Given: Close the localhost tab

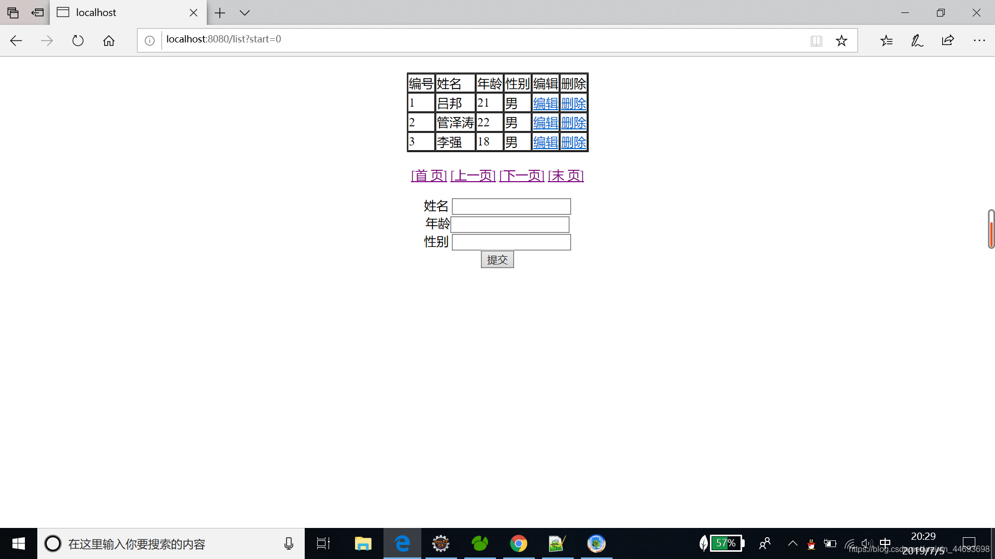Looking at the screenshot, I should click(x=193, y=12).
